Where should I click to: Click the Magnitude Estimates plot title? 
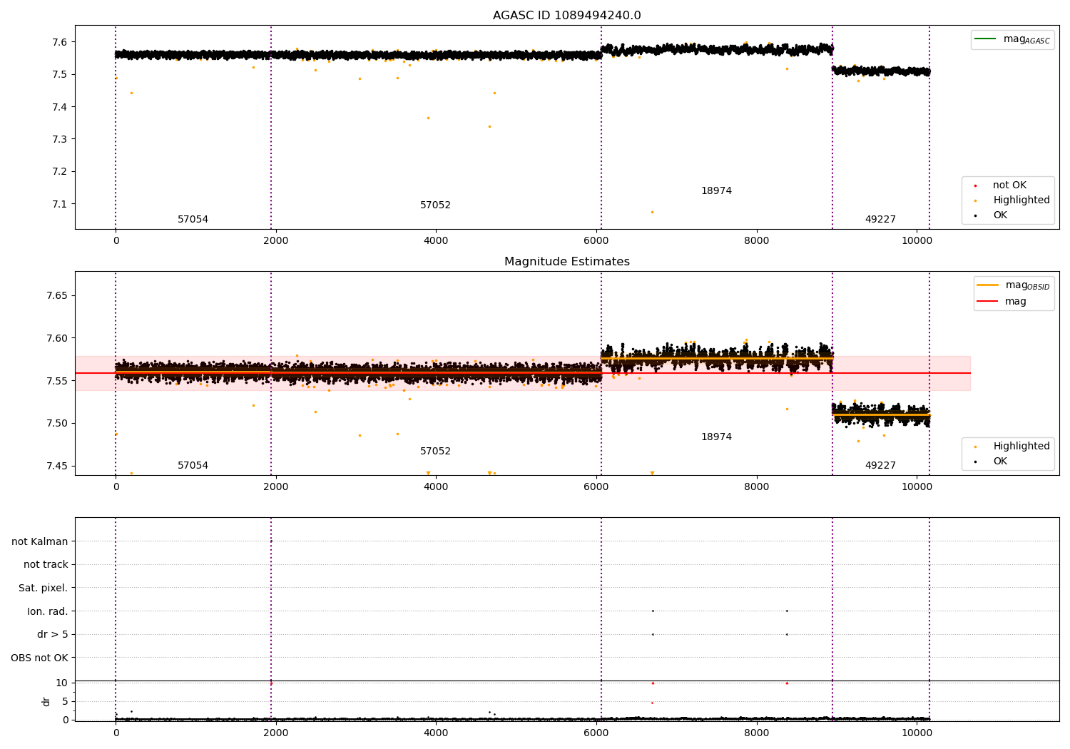566,262
